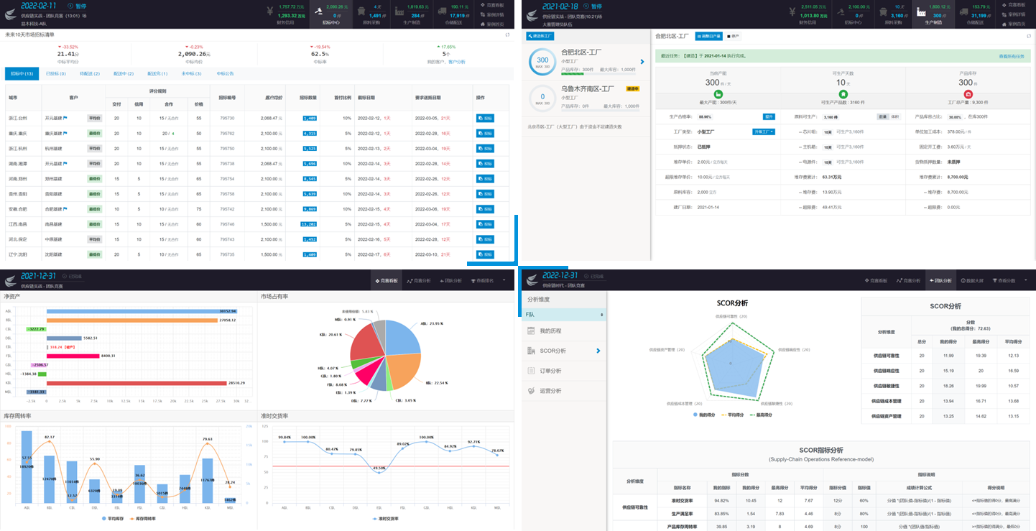Switch 原料可生产 view to 体积

coord(894,116)
